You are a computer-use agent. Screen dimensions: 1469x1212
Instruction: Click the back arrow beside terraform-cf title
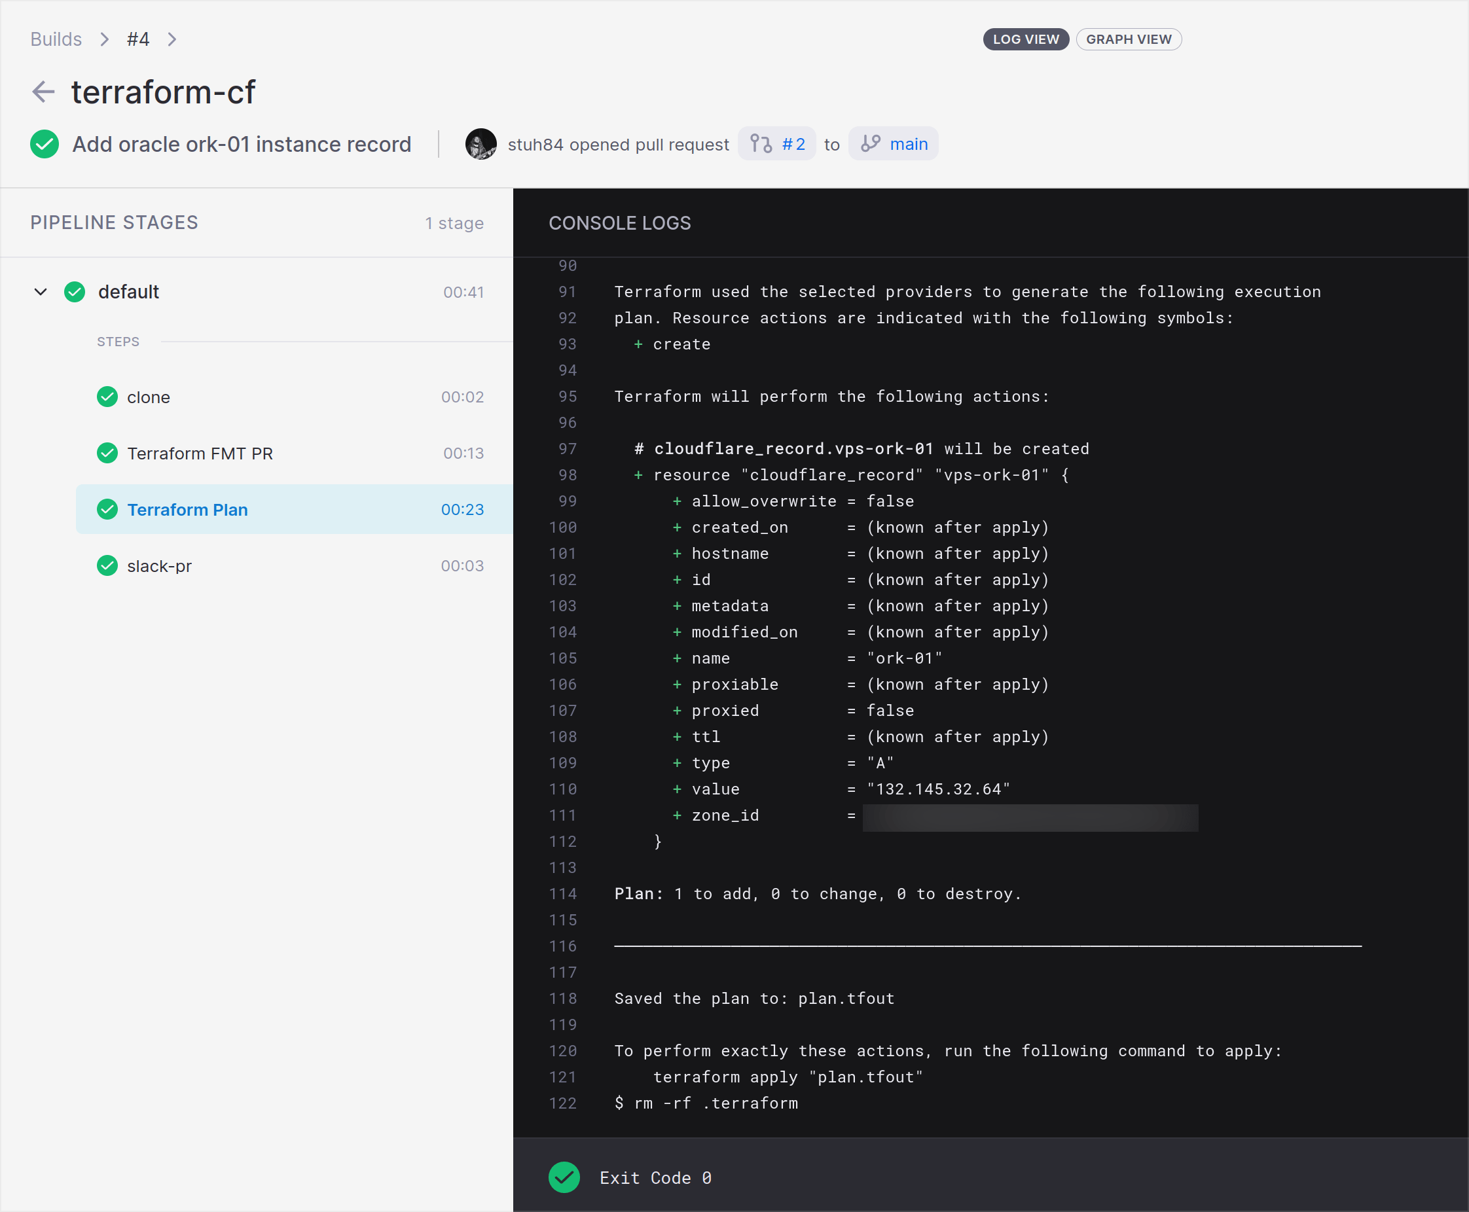tap(43, 92)
